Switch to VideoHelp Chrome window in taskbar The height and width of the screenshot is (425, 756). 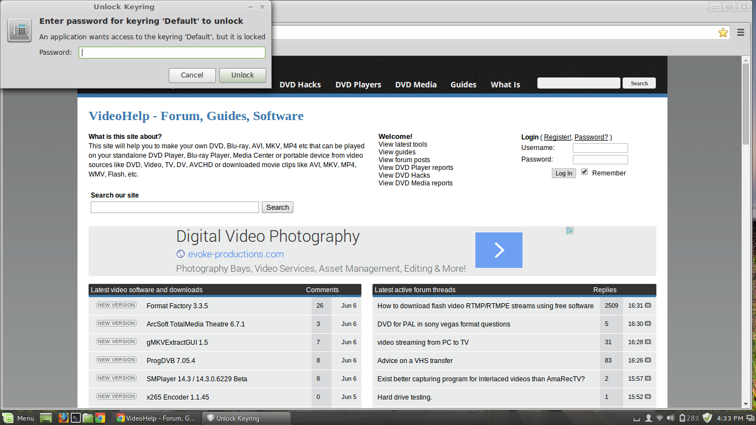156,418
